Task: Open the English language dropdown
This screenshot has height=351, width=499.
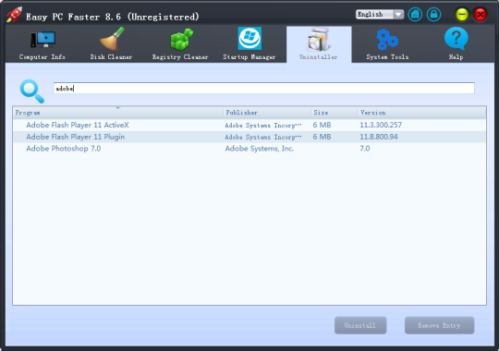Action: 380,15
